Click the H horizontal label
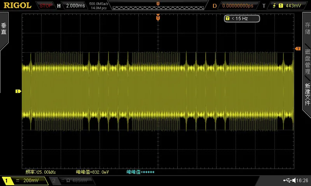 (59, 6)
